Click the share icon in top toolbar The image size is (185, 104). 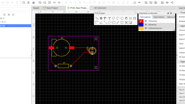click(x=172, y=2)
